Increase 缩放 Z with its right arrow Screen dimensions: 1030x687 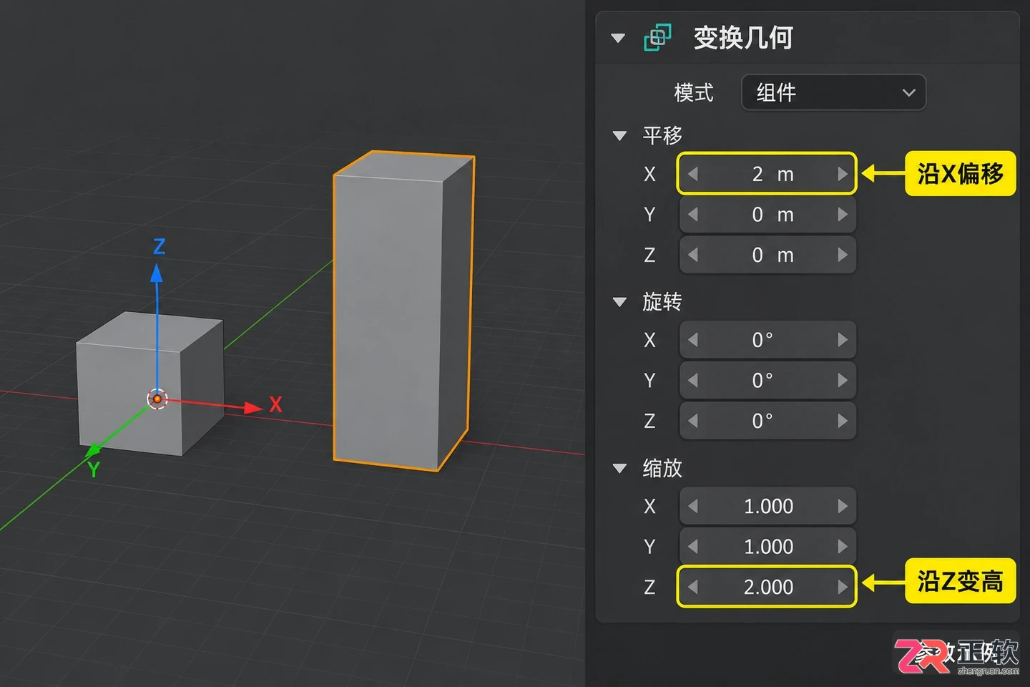tap(843, 587)
